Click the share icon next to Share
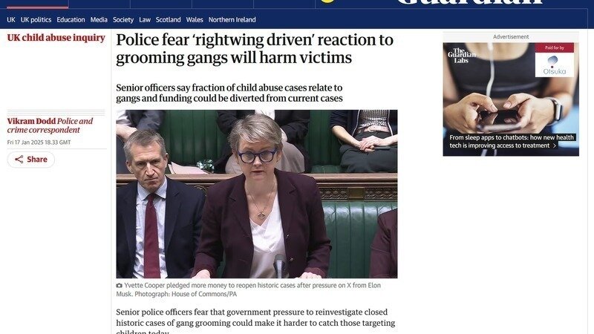This screenshot has height=334, width=594. pyautogui.click(x=19, y=160)
